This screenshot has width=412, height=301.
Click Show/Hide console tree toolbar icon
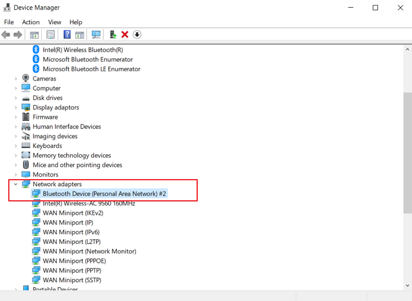34,35
